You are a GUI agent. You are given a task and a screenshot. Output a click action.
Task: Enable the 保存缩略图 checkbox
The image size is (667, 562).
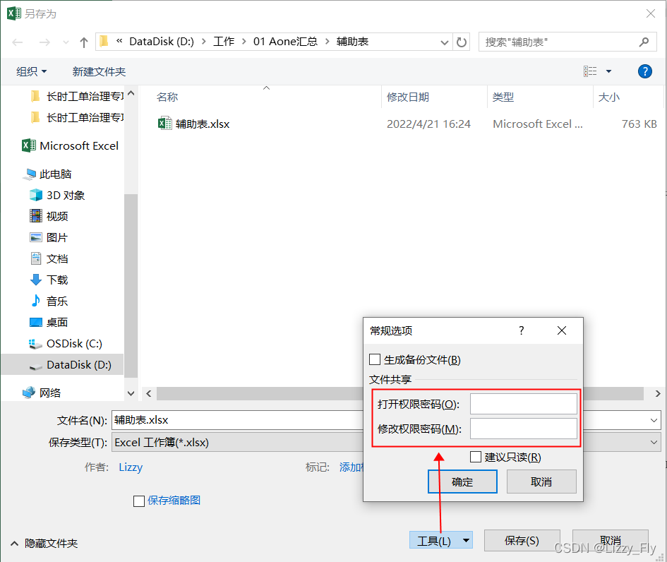(x=138, y=501)
